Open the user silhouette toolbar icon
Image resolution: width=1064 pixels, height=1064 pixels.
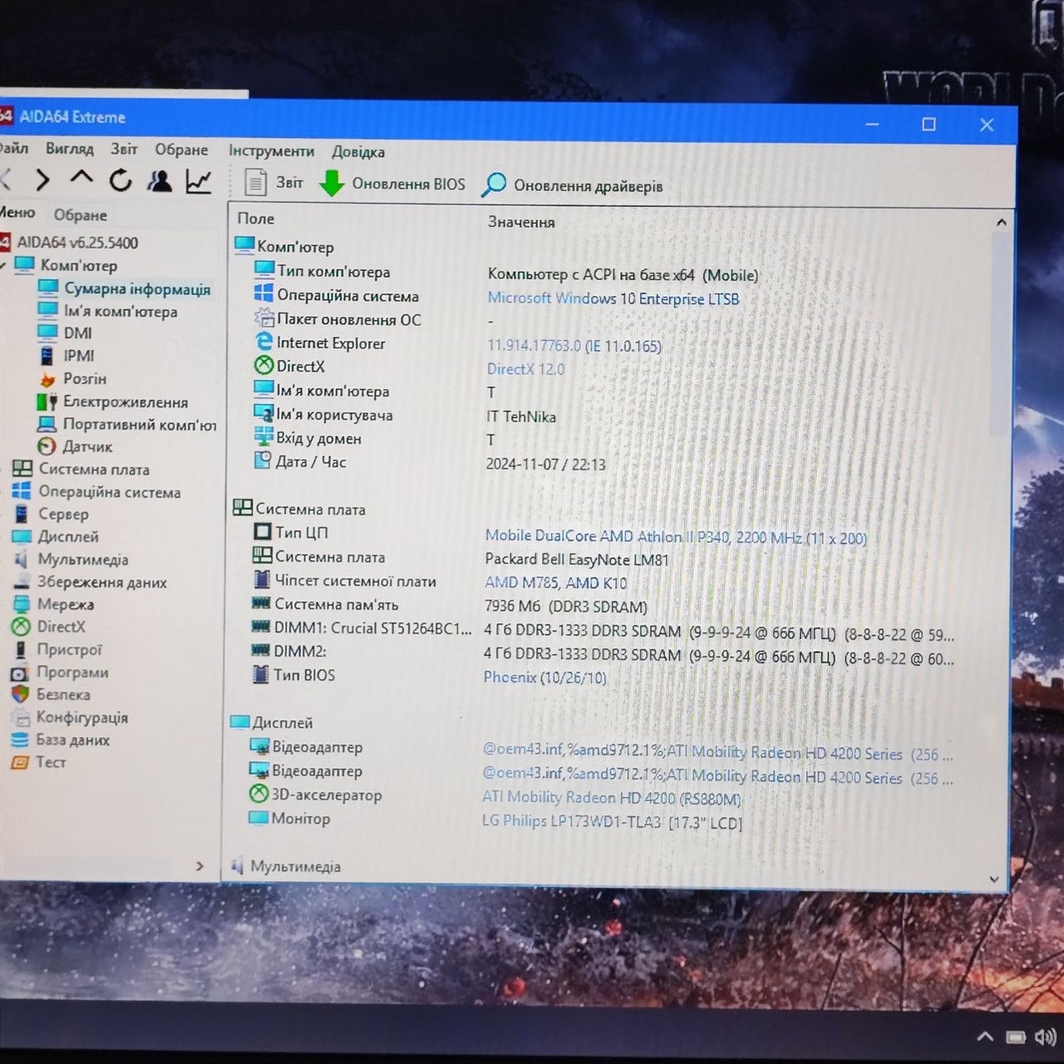[x=160, y=180]
